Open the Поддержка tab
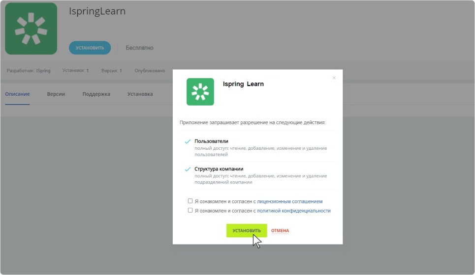The image size is (475, 275). pyautogui.click(x=96, y=94)
